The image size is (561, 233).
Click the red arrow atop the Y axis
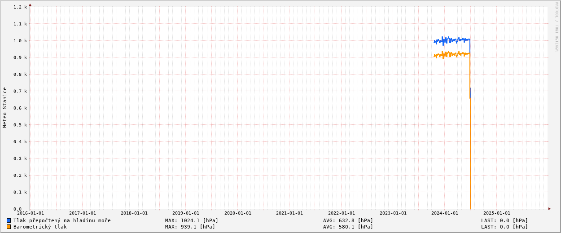coord(30,4)
